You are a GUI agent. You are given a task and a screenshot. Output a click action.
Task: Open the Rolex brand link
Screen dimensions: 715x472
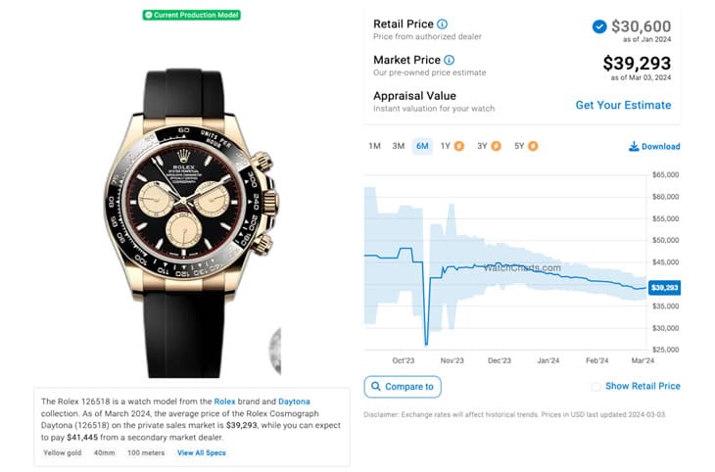225,401
